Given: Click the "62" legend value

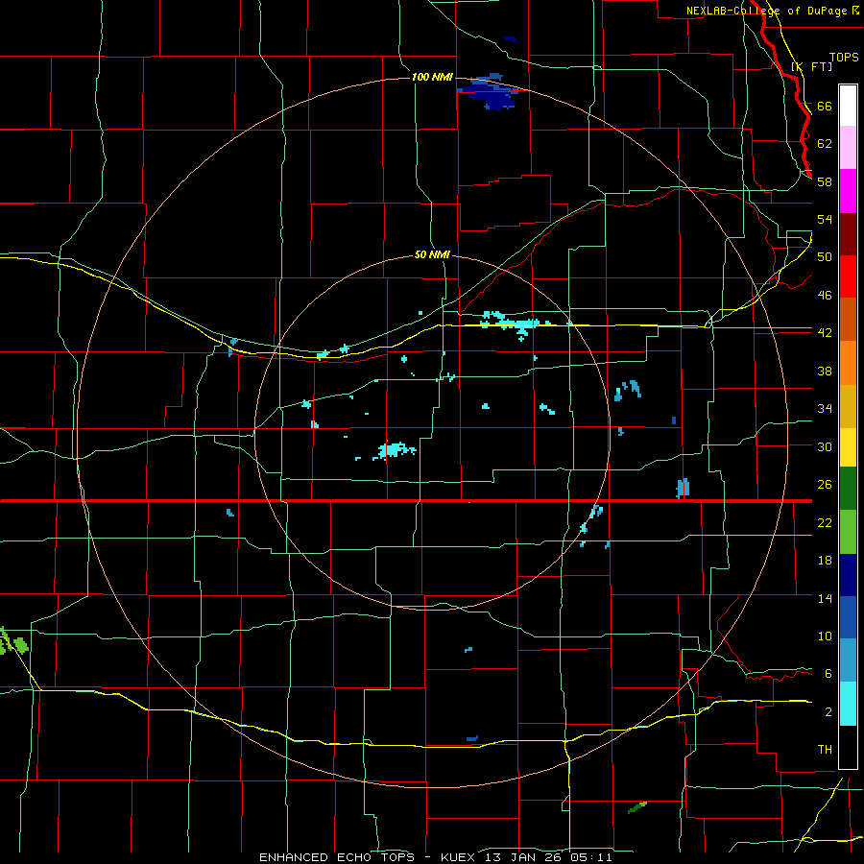Looking at the screenshot, I should [825, 144].
